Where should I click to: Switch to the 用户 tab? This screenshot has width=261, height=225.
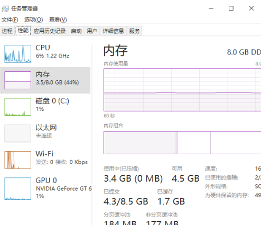point(92,31)
